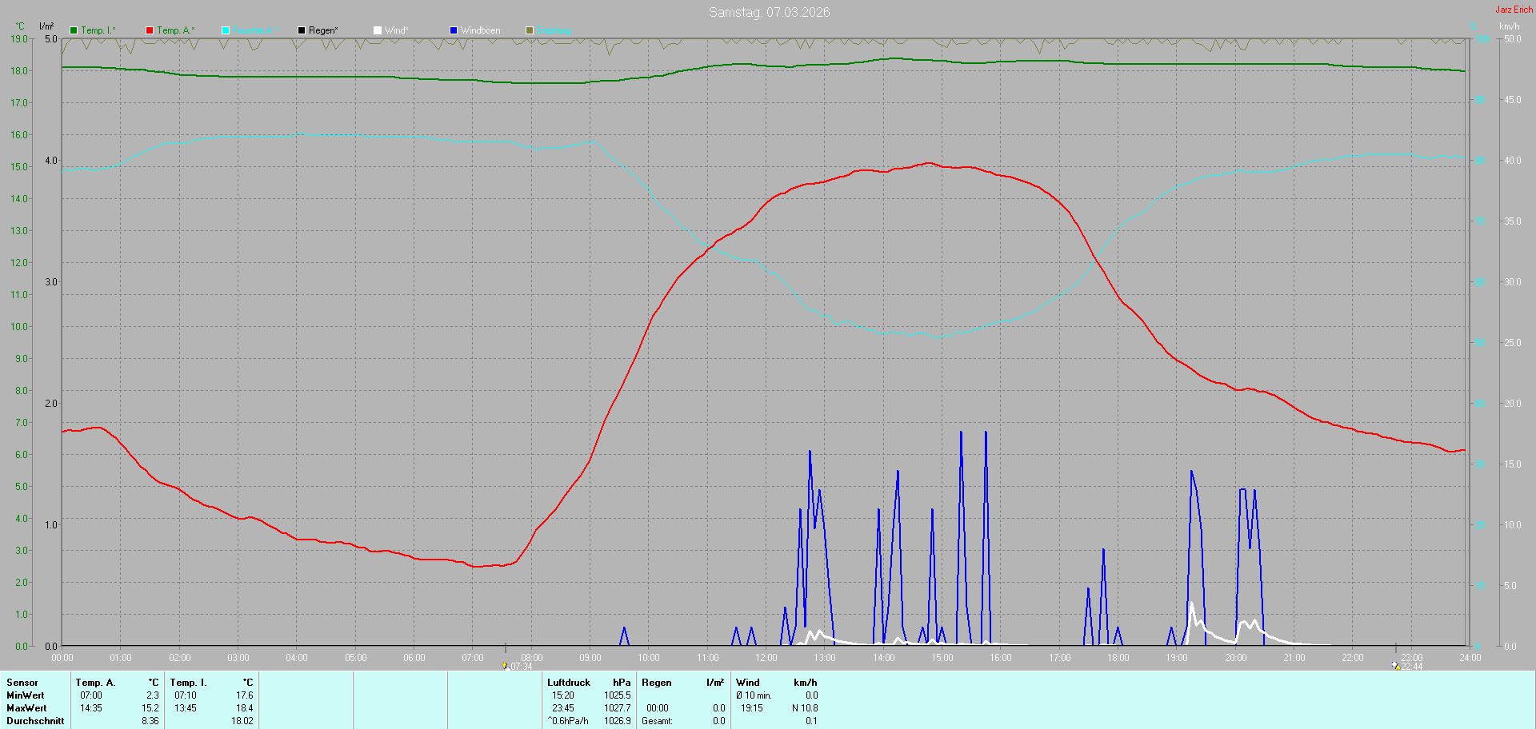The height and width of the screenshot is (729, 1536).
Task: Click the '03:00' time axis label
Action: click(238, 658)
